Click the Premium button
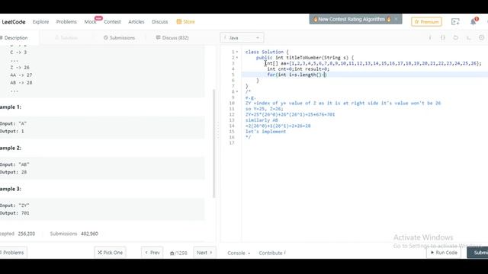 point(426,22)
